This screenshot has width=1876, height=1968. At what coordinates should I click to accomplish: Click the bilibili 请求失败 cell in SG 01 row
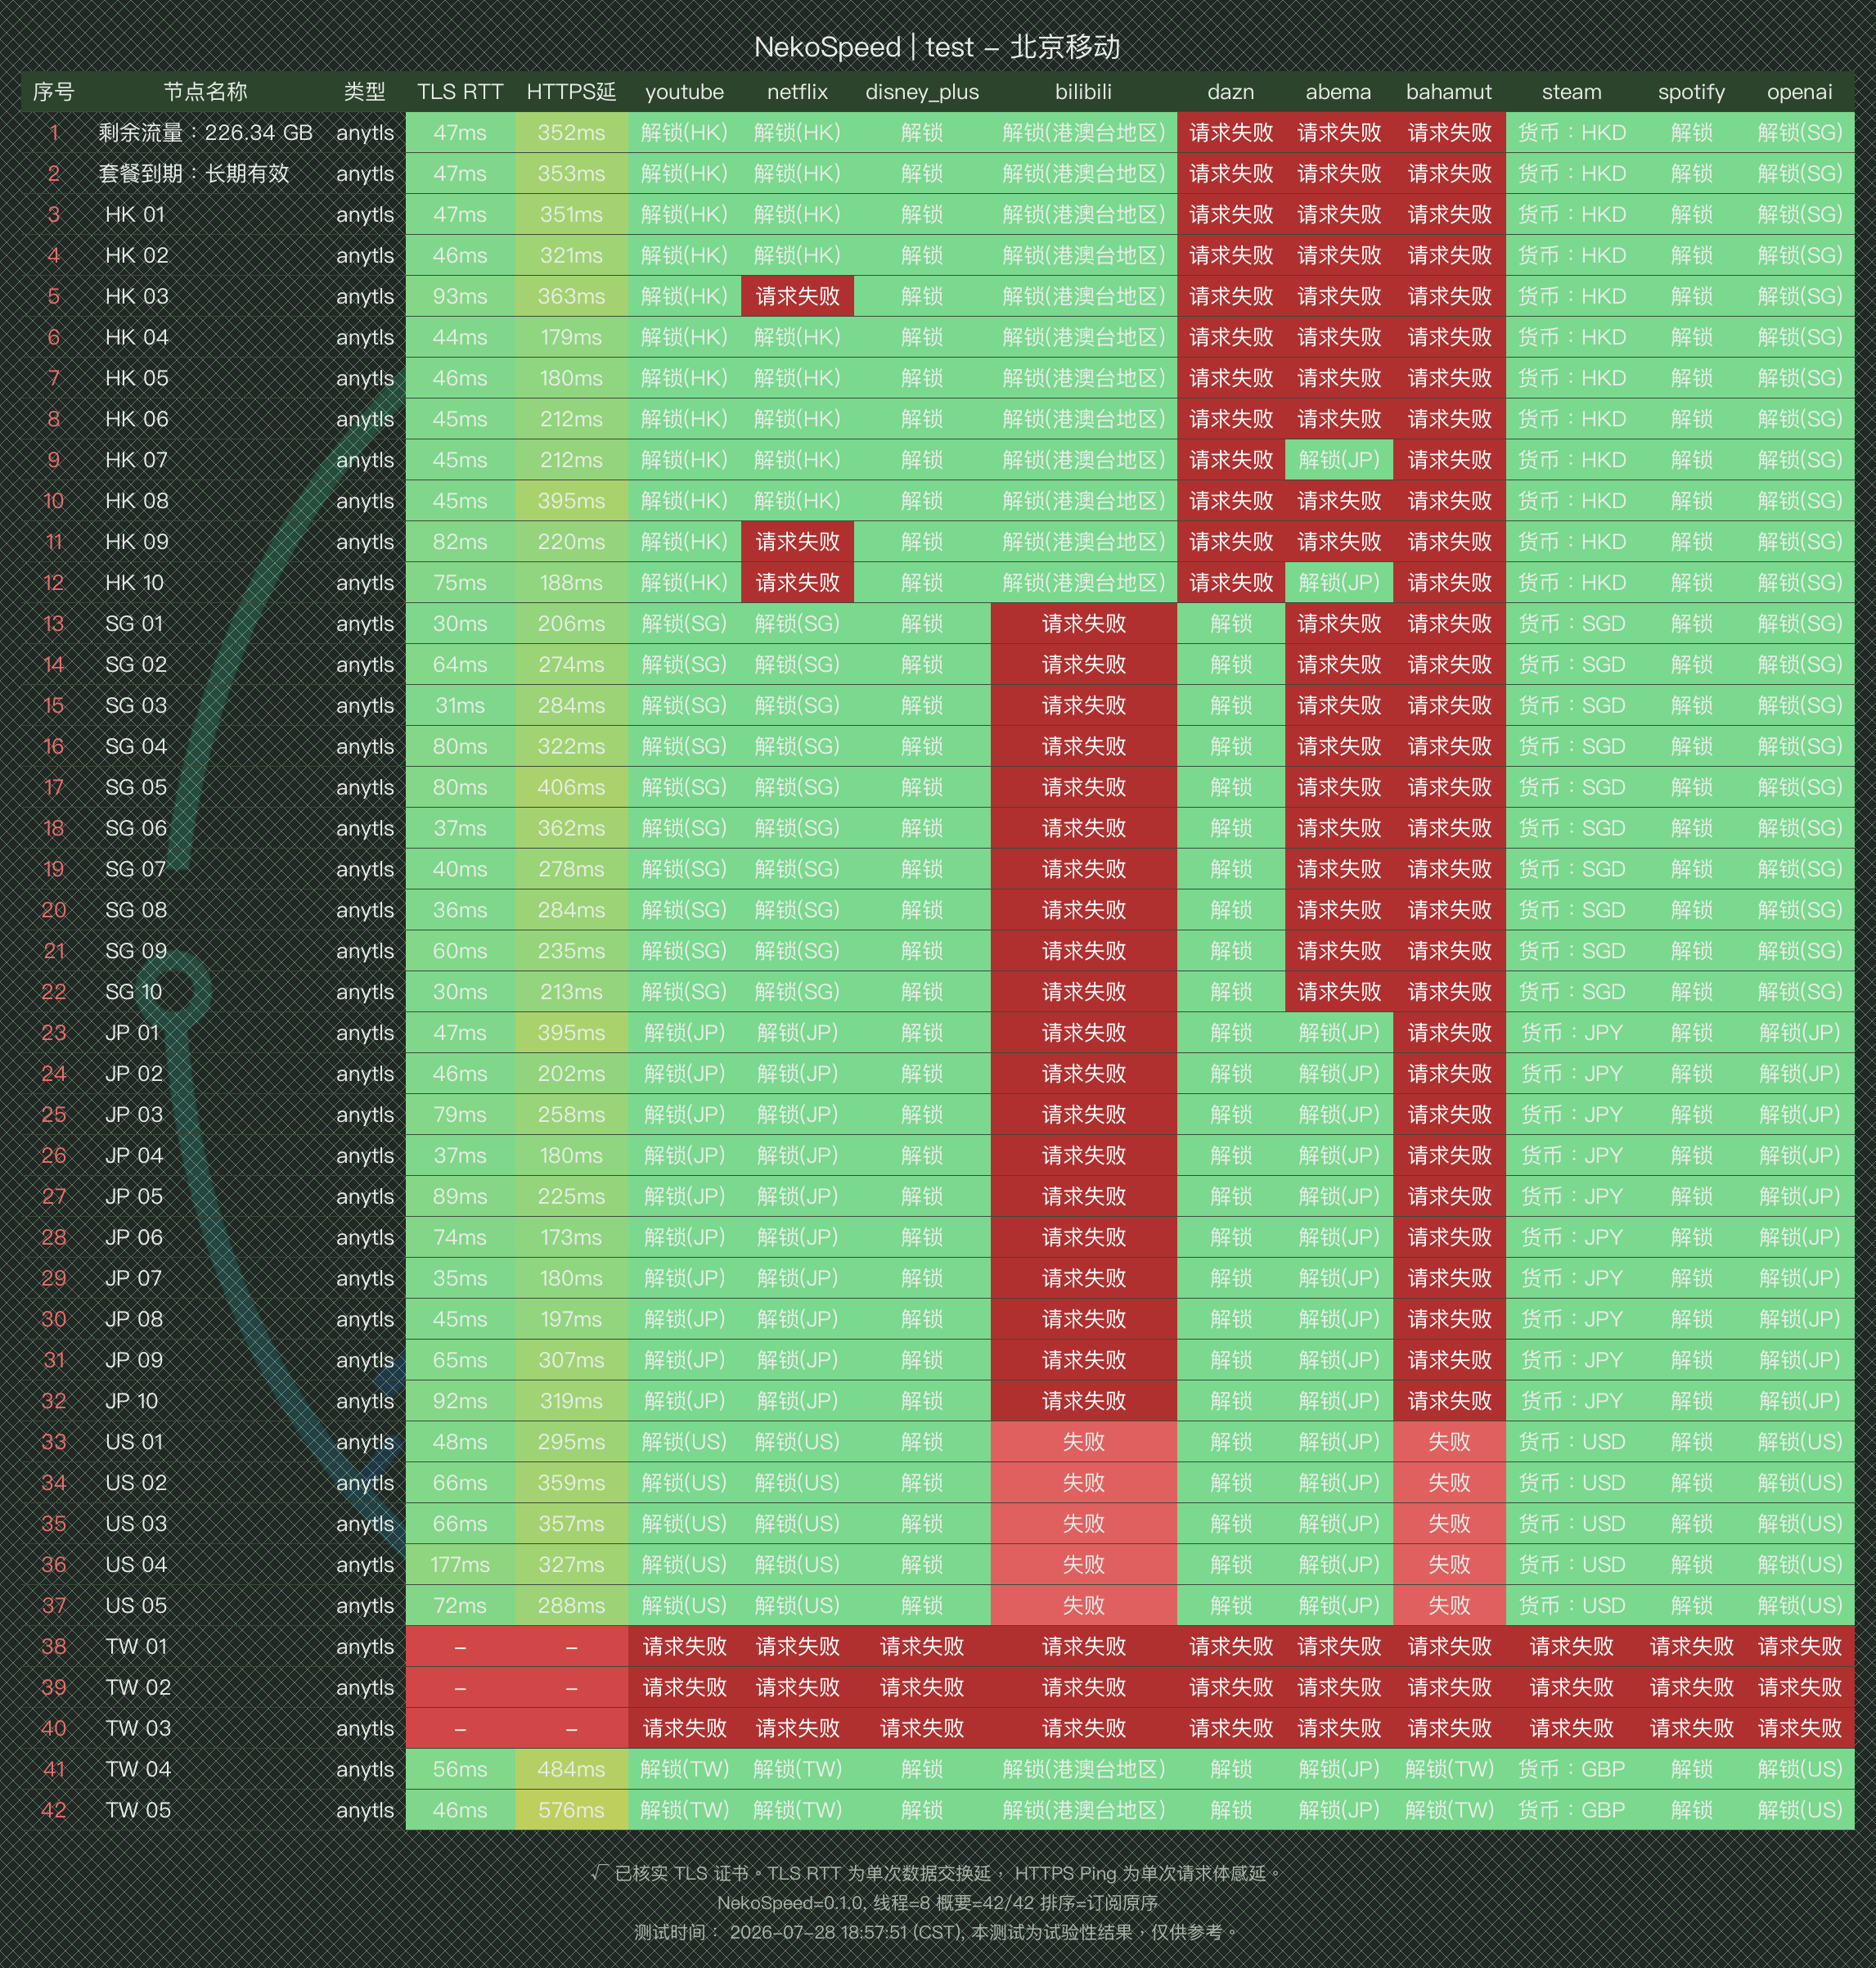click(x=1084, y=624)
